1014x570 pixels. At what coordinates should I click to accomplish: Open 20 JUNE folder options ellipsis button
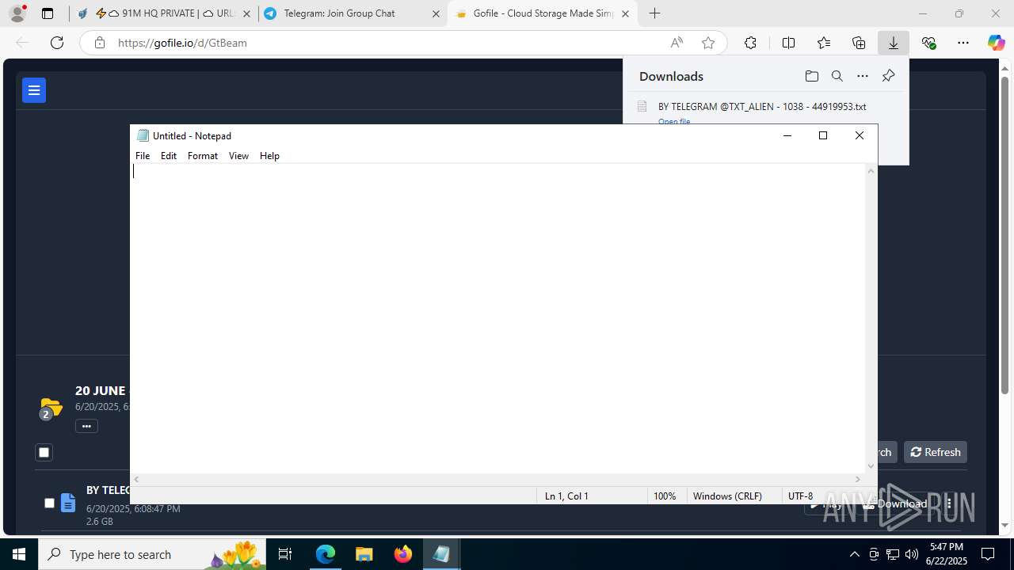coord(86,426)
